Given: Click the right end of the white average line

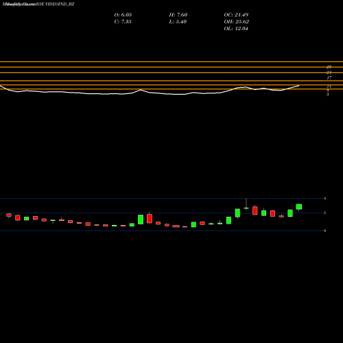Looking at the screenshot, I should coord(298,86).
